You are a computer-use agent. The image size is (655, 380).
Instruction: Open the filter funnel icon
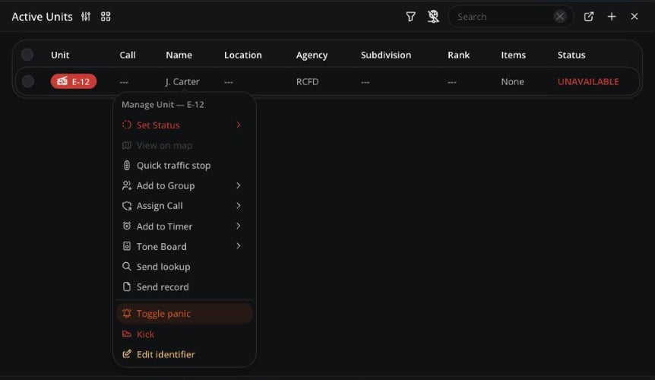[x=410, y=17]
